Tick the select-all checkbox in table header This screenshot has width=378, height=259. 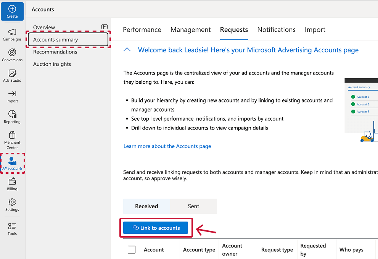point(132,249)
